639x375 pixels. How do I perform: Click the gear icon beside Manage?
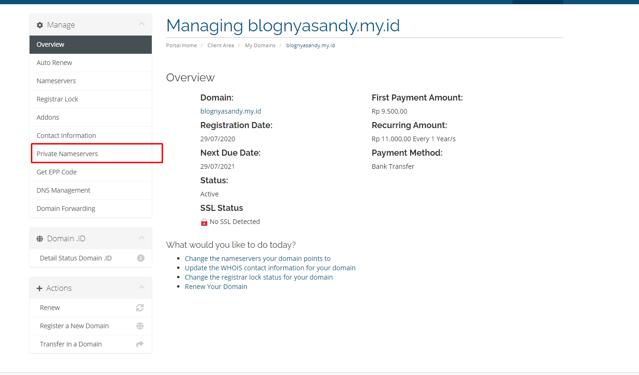[x=40, y=25]
